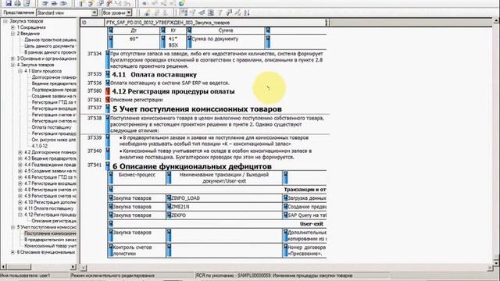Click heading 5 Учет поступления комиссионных товаров
500x281 pixels.
(197, 109)
